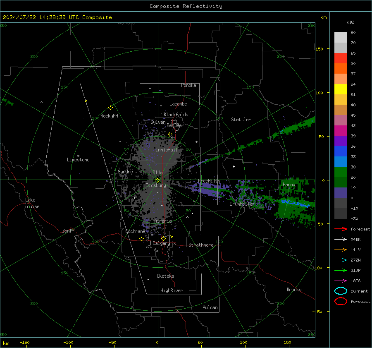Click the green 31JP arrow icon
The height and width of the screenshot is (348, 372).
coord(341,270)
